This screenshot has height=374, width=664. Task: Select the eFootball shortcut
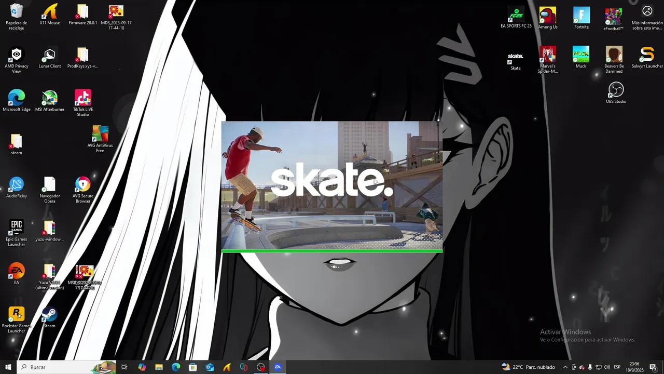(613, 19)
